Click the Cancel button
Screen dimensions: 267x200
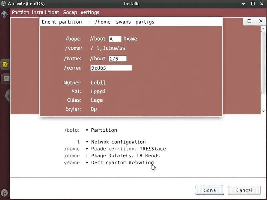pos(244,190)
